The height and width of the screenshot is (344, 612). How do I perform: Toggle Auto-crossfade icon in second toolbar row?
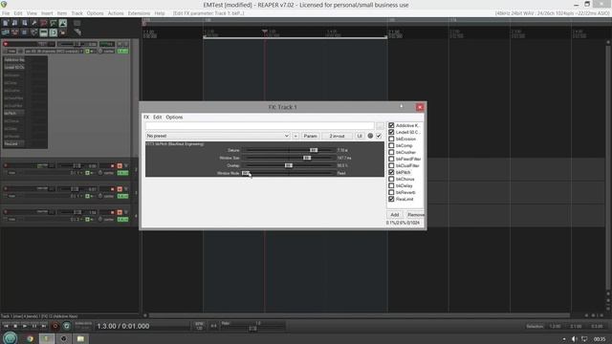tap(6, 32)
